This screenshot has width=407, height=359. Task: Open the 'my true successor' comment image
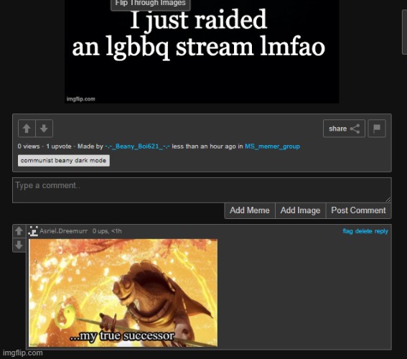click(x=123, y=293)
